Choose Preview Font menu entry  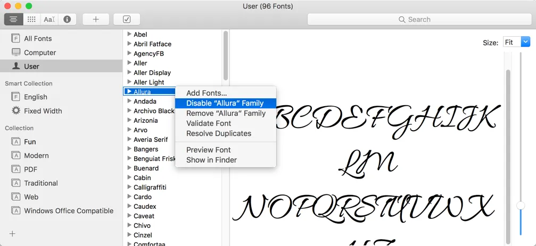pos(226,150)
